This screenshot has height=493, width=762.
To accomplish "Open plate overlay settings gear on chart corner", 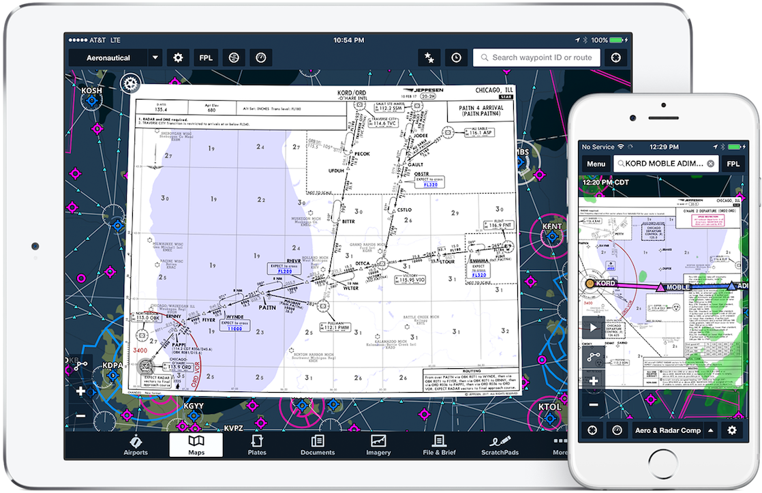I will [x=130, y=84].
